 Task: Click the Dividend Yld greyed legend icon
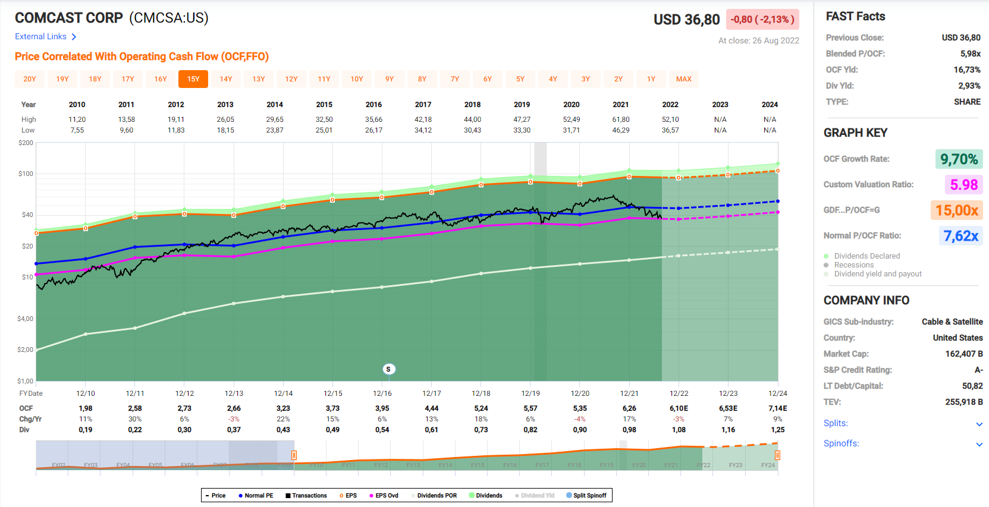(x=517, y=495)
